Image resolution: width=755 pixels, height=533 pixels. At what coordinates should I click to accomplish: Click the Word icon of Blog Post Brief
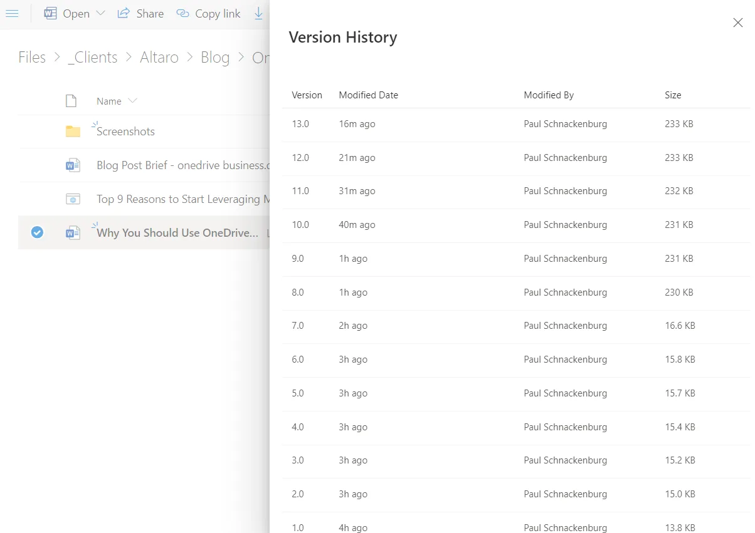tap(73, 165)
